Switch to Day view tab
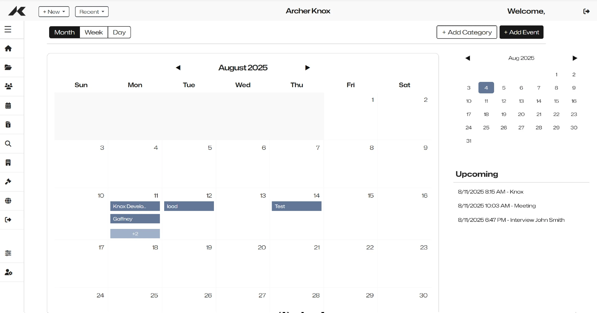Screen dimensions: 597x313 click(119, 32)
